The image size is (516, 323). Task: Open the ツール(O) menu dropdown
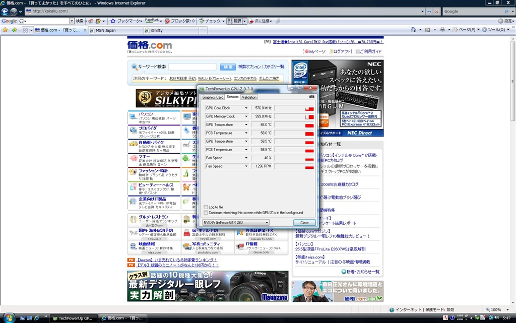tap(496, 30)
